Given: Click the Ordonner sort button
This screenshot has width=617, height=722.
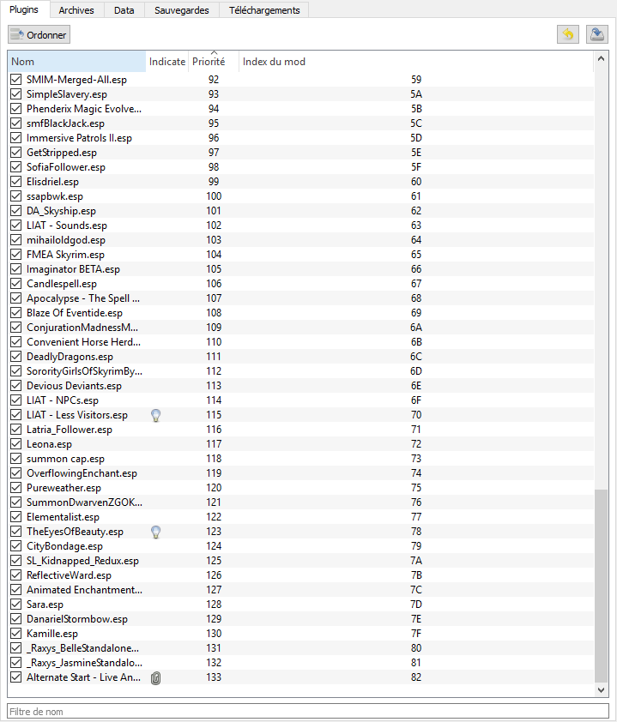Looking at the screenshot, I should [39, 35].
